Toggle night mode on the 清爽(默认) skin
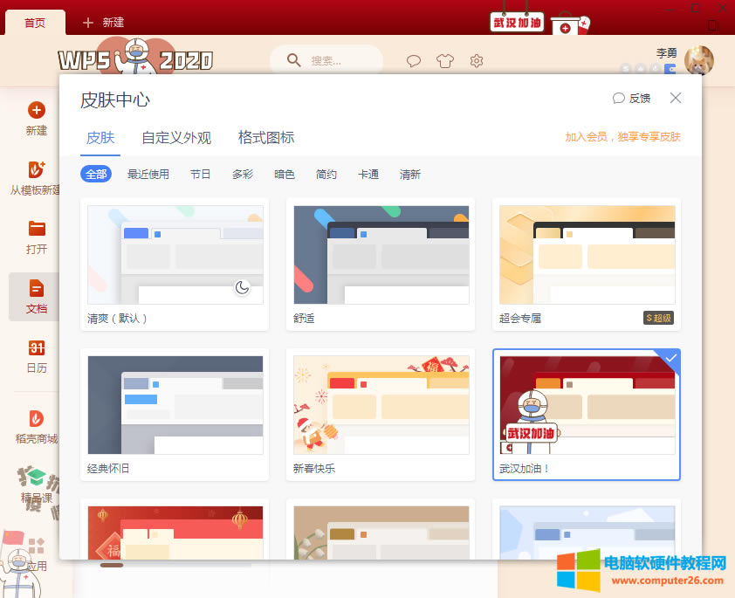 (x=244, y=286)
